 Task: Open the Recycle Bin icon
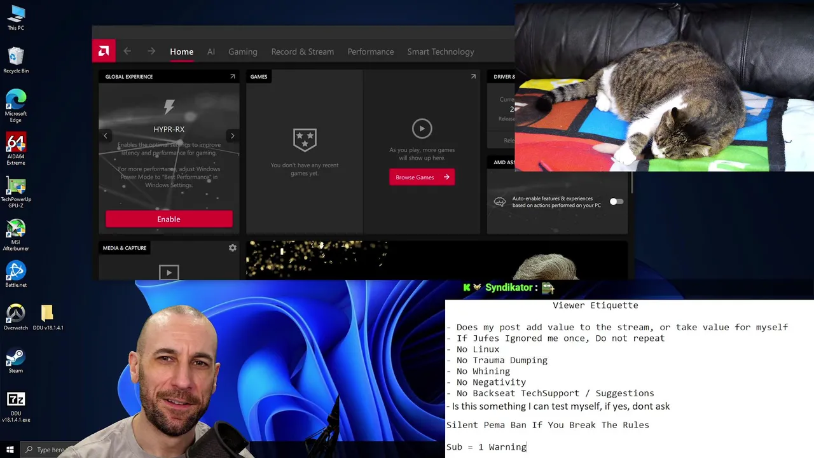point(16,60)
